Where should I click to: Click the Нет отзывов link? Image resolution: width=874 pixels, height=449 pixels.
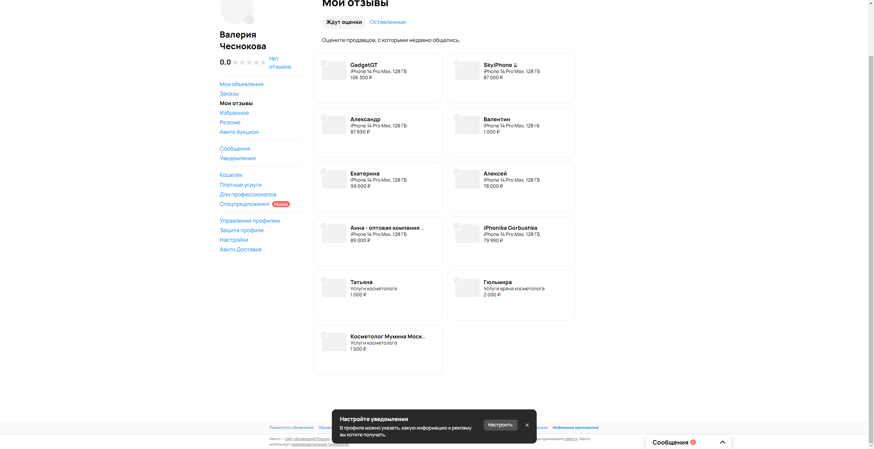pyautogui.click(x=279, y=63)
